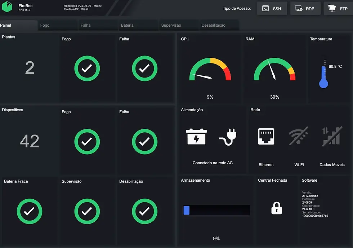Choose RDP access type
353x248 pixels.
click(x=305, y=9)
